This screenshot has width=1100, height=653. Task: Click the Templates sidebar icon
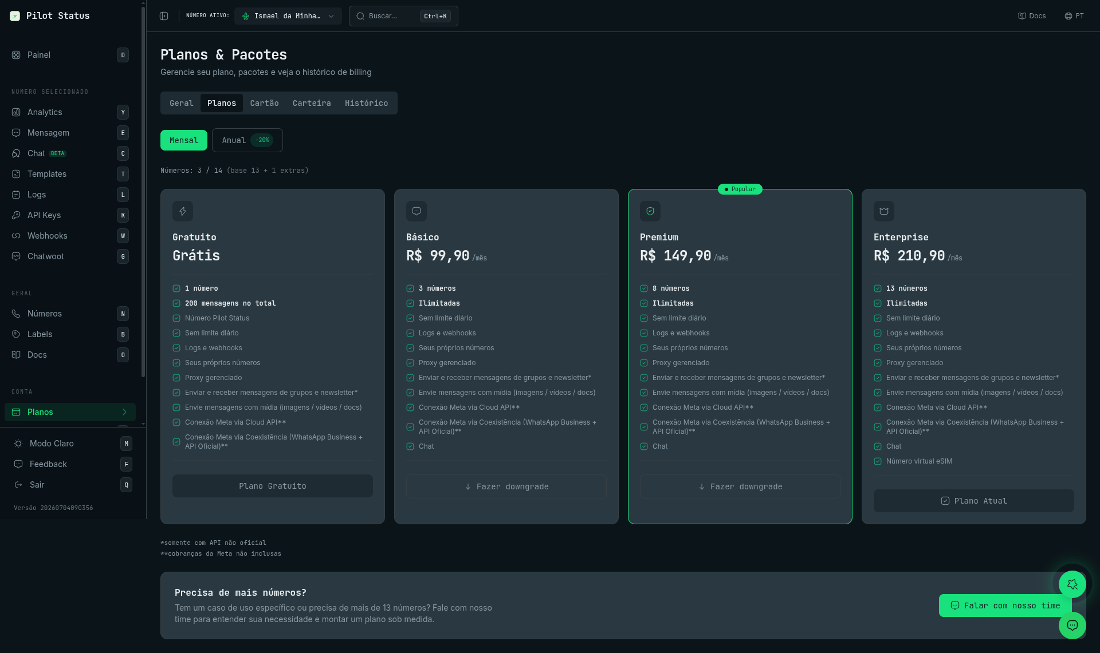coord(16,174)
